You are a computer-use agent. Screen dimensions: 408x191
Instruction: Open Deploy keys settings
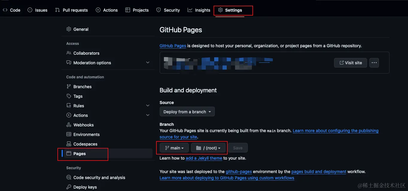pos(108,187)
